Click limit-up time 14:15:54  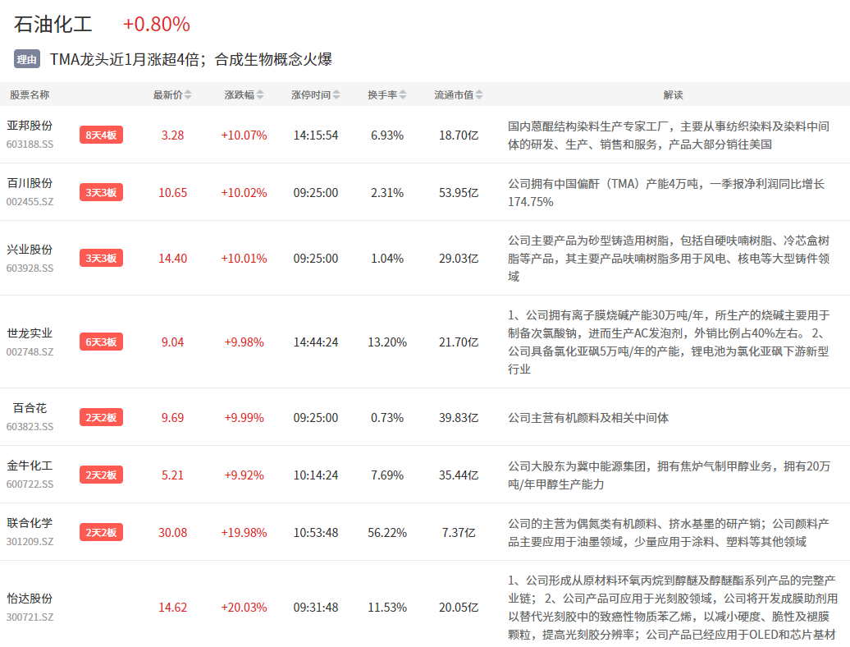click(316, 135)
